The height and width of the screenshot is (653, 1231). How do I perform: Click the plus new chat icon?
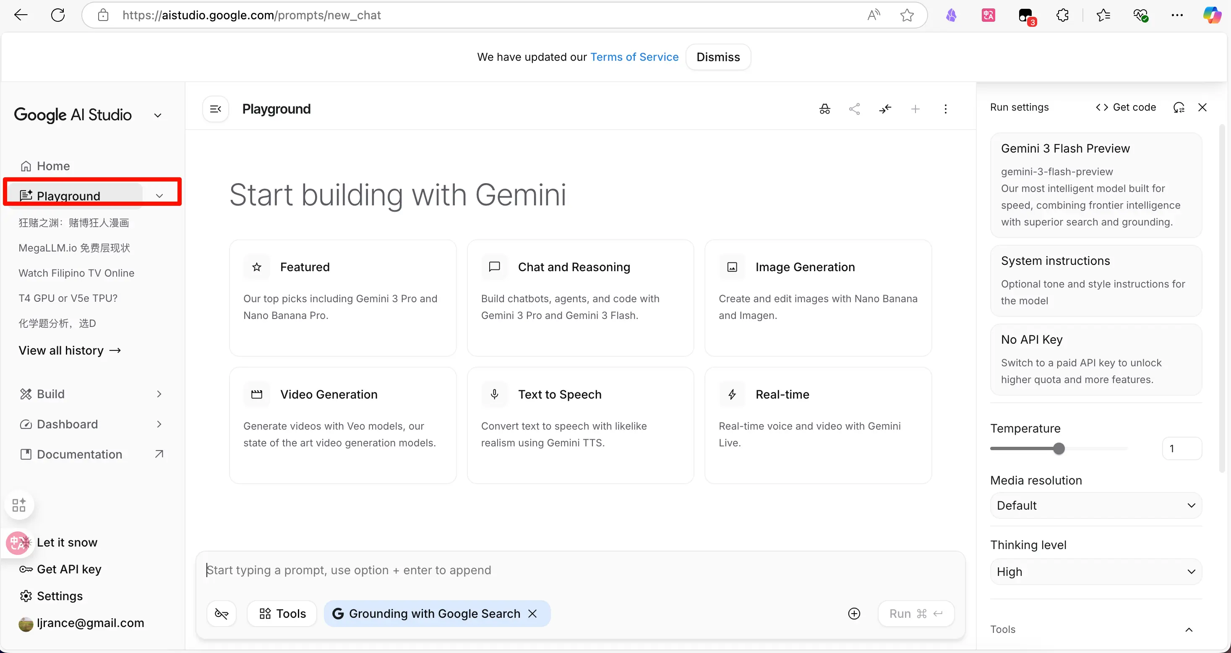coord(915,109)
